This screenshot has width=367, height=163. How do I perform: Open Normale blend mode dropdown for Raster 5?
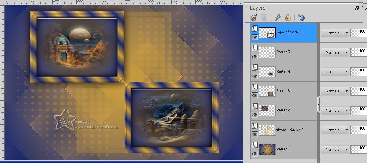pyautogui.click(x=334, y=52)
